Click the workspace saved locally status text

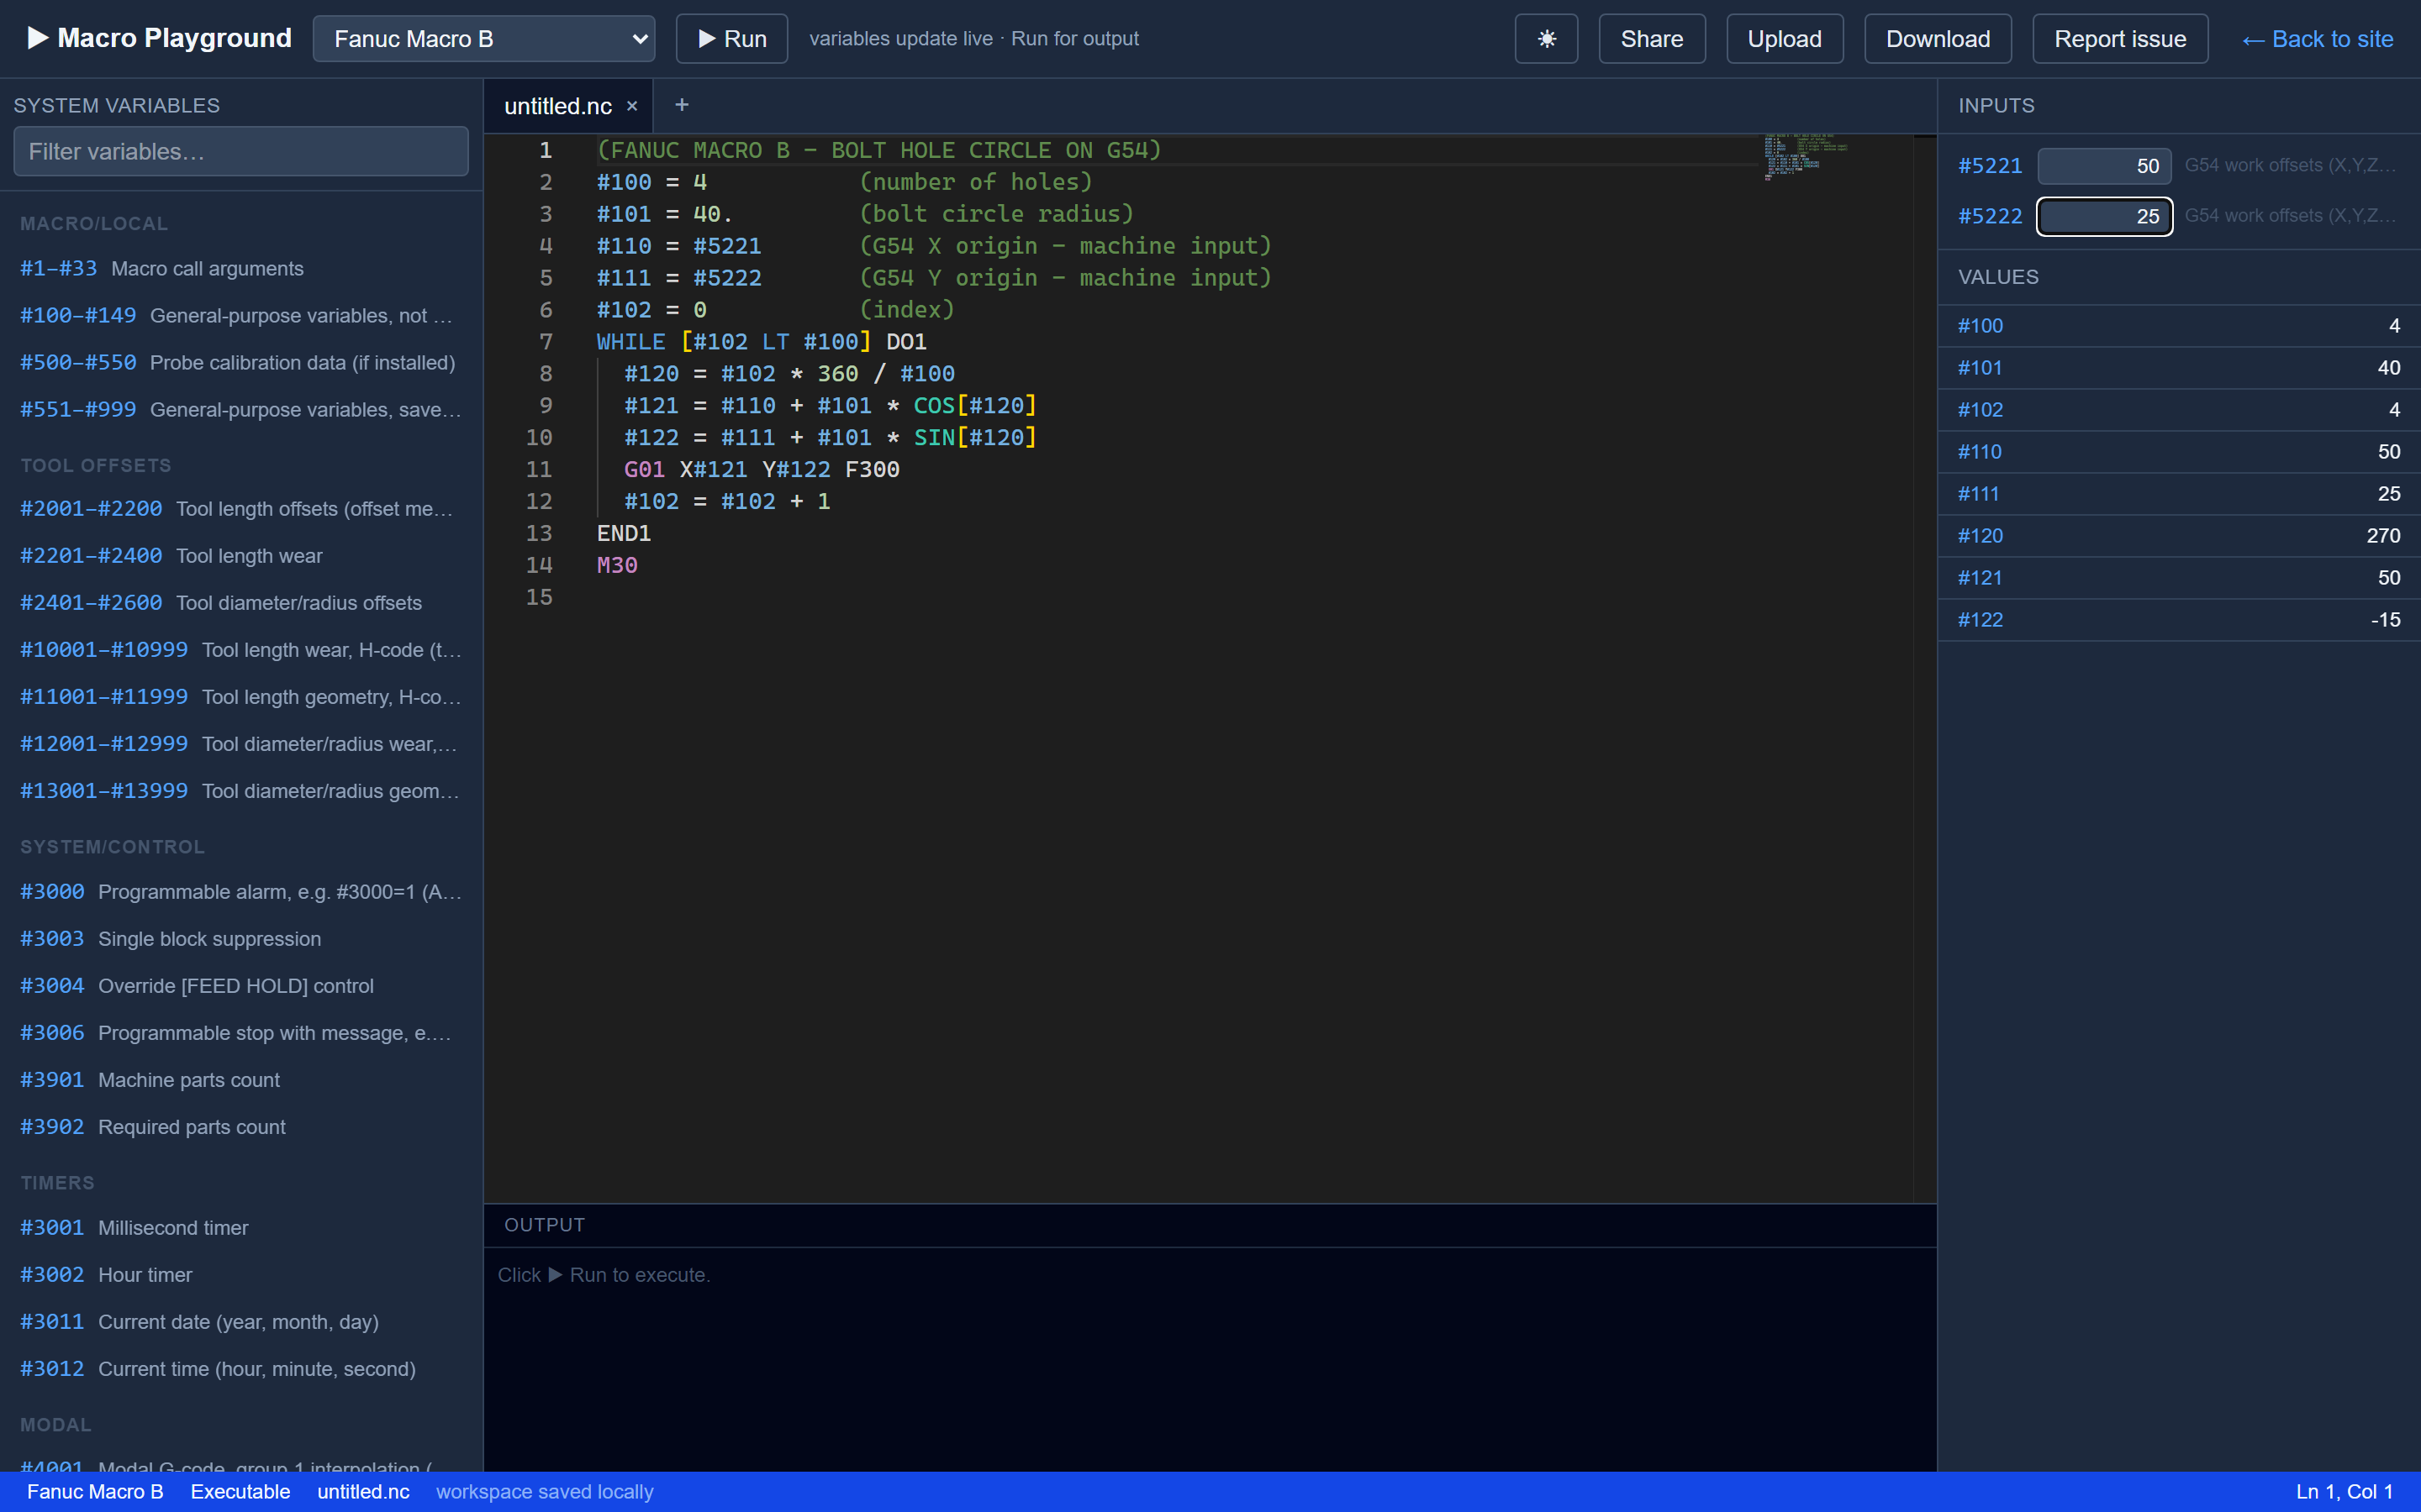click(x=544, y=1492)
